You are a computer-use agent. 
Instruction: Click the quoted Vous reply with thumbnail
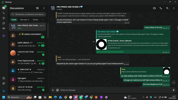[x=145, y=71]
